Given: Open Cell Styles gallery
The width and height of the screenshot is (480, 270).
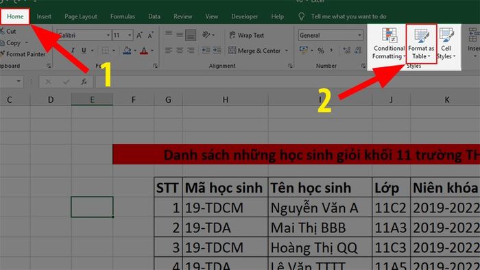Looking at the screenshot, I should click(x=446, y=43).
